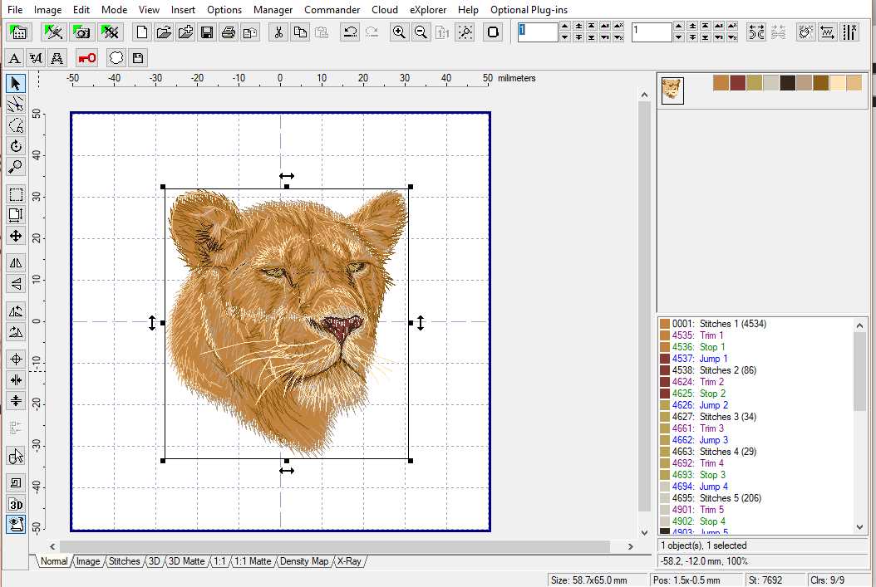Click the red key icon
This screenshot has width=876, height=587.
[87, 58]
